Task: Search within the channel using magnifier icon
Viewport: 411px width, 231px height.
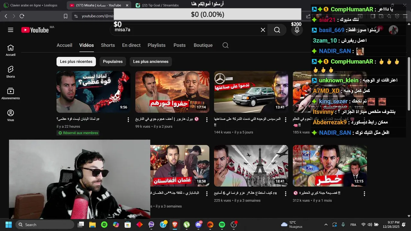Action: pyautogui.click(x=225, y=45)
